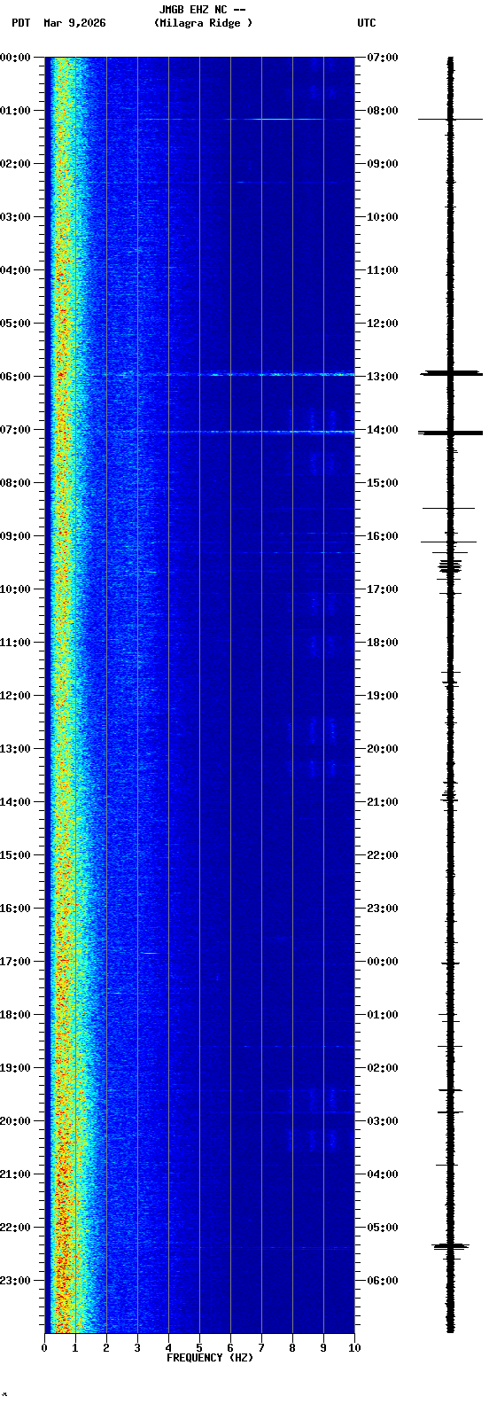Click the UTC axis label '05:00'
Screen dimensions: 489x1404
click(382, 1228)
